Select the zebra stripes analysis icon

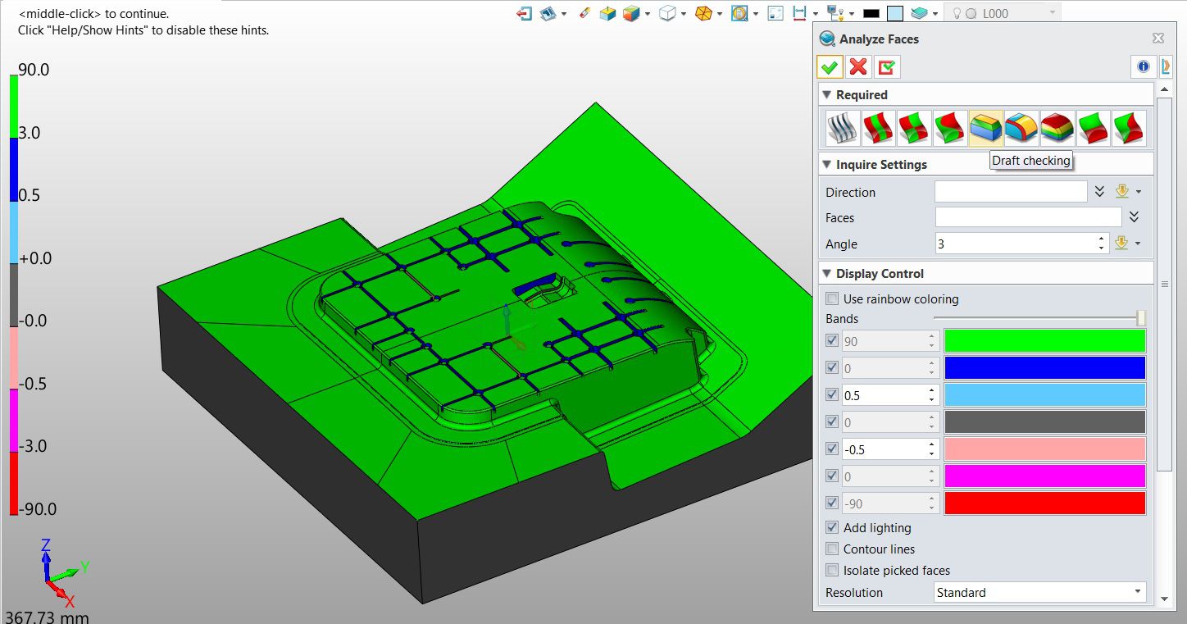(843, 128)
